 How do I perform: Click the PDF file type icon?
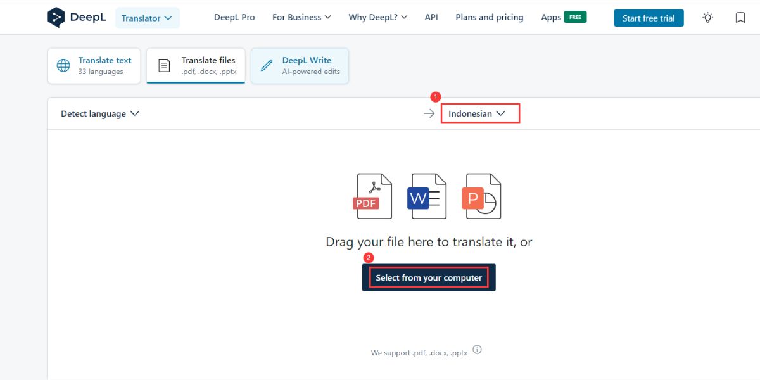point(372,196)
